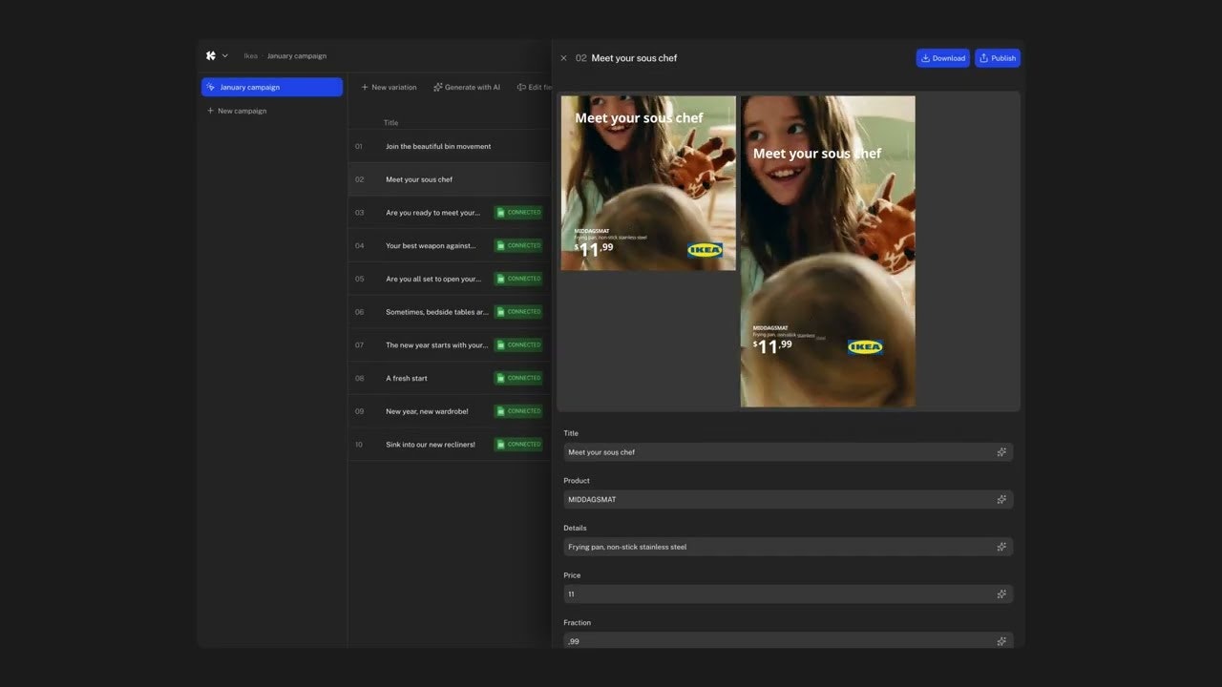
Task: Close the Meet your sous chef panel
Action: coord(563,58)
